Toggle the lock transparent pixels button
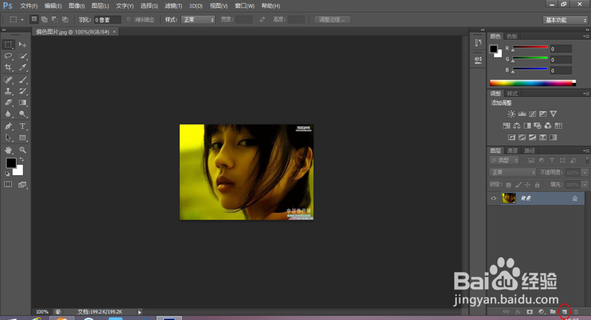591x320 pixels. (x=508, y=185)
